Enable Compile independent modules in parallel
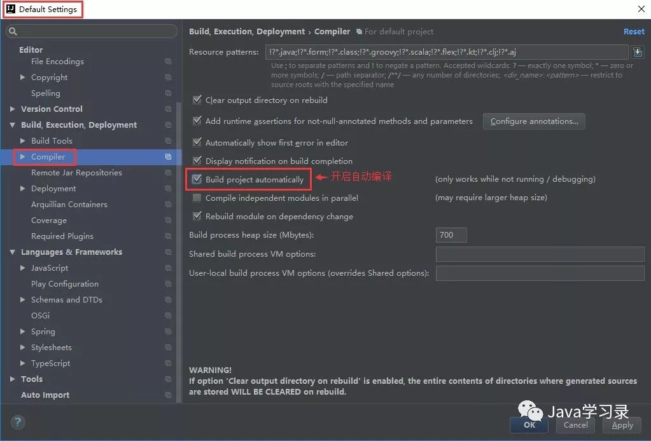The height and width of the screenshot is (441, 651). coord(197,198)
